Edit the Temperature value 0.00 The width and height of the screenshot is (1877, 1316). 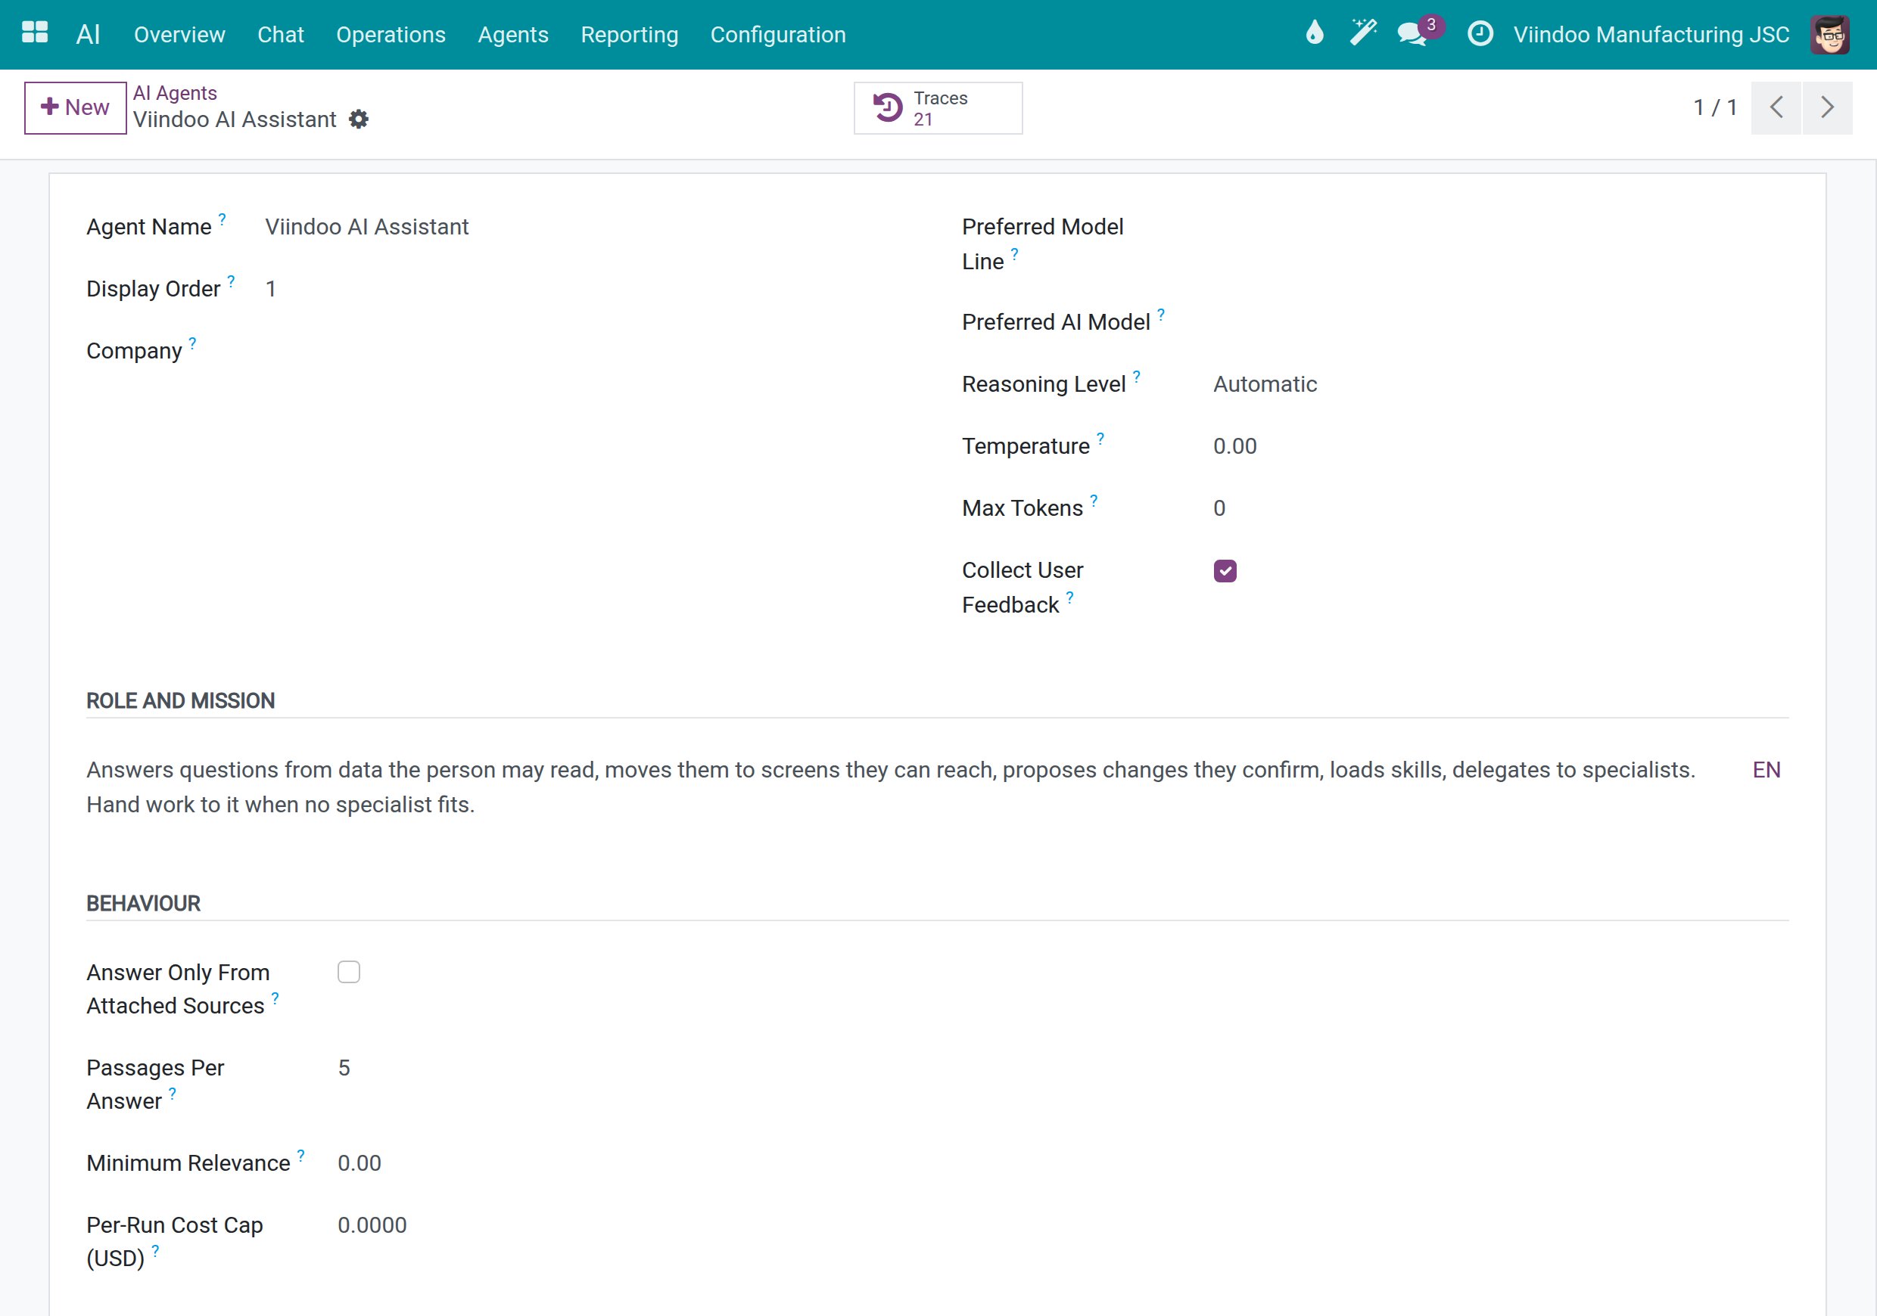1499,446
